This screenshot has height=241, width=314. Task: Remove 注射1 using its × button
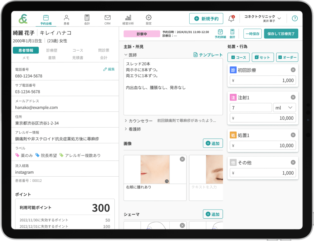pos(293,97)
